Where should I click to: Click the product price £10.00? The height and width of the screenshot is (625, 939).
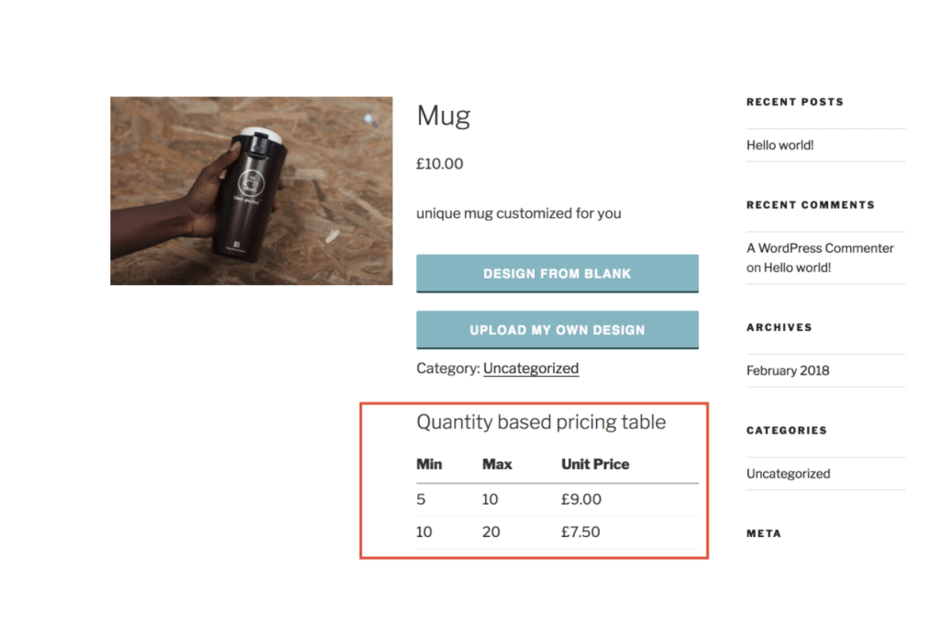[440, 163]
